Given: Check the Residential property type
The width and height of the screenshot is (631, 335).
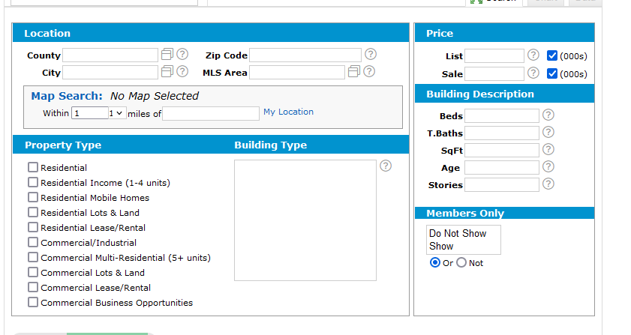Looking at the screenshot, I should pyautogui.click(x=33, y=167).
